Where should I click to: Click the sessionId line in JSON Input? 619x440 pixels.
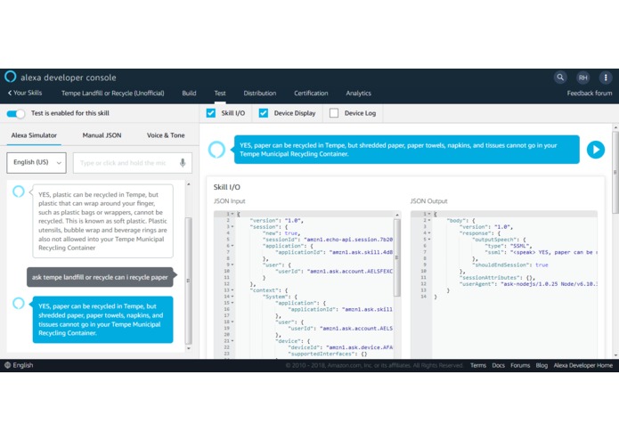[328, 240]
